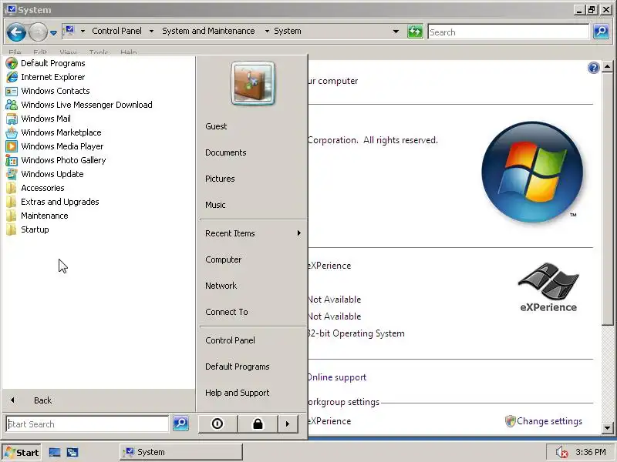
Task: Click the Online support link
Action: [x=336, y=377]
